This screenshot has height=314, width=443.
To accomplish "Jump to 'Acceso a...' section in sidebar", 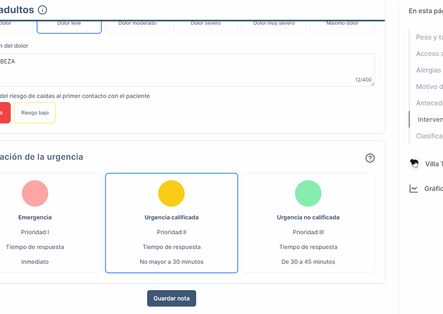I will click(x=429, y=53).
